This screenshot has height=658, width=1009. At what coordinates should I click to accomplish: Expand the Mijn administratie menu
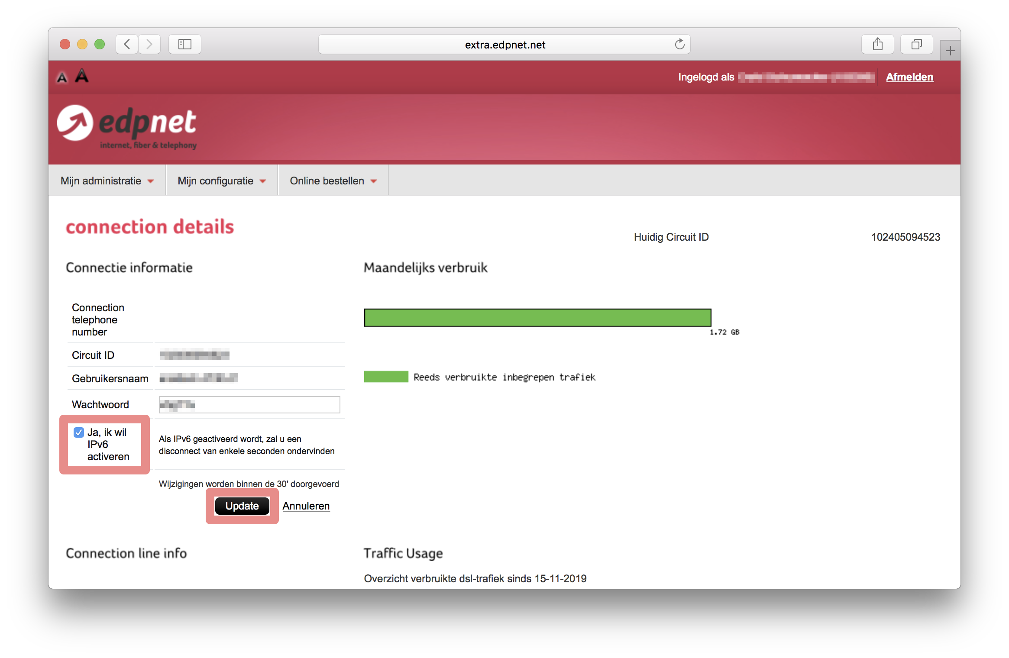(107, 181)
